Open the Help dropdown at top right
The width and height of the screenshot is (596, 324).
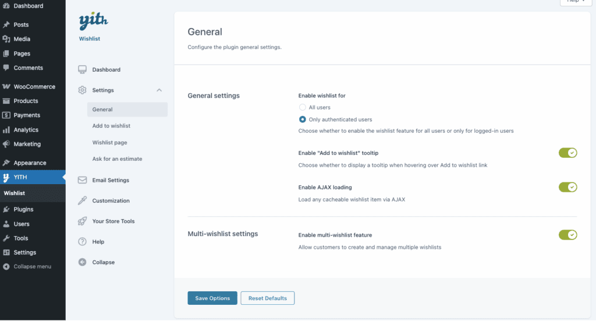[x=576, y=2]
